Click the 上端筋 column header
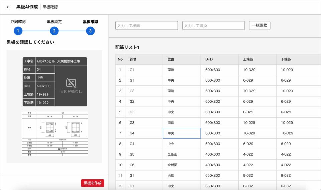 (x=257, y=59)
